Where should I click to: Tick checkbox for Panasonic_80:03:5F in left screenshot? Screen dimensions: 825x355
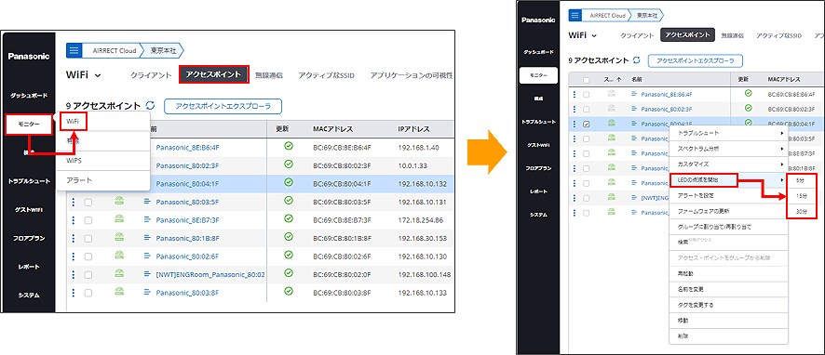[x=88, y=203]
